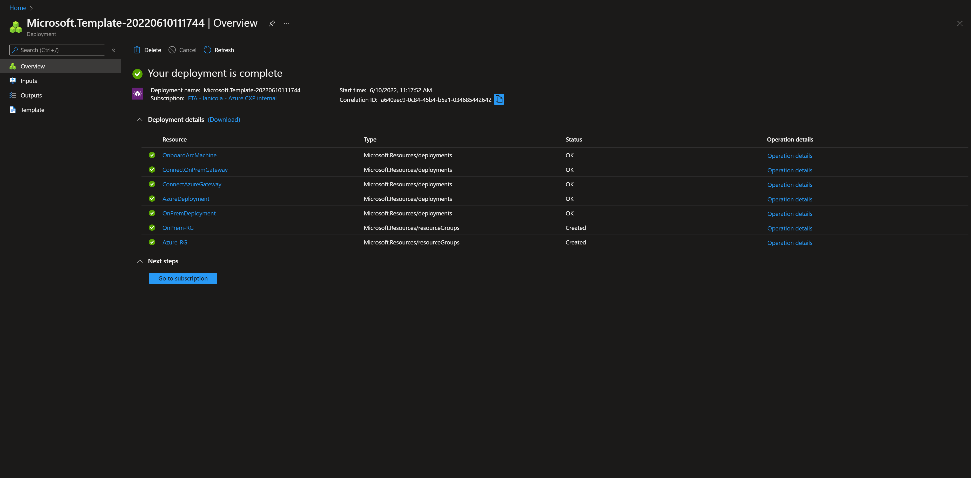Viewport: 971px width, 478px height.
Task: View Operation details for Azure-RG
Action: coord(790,243)
